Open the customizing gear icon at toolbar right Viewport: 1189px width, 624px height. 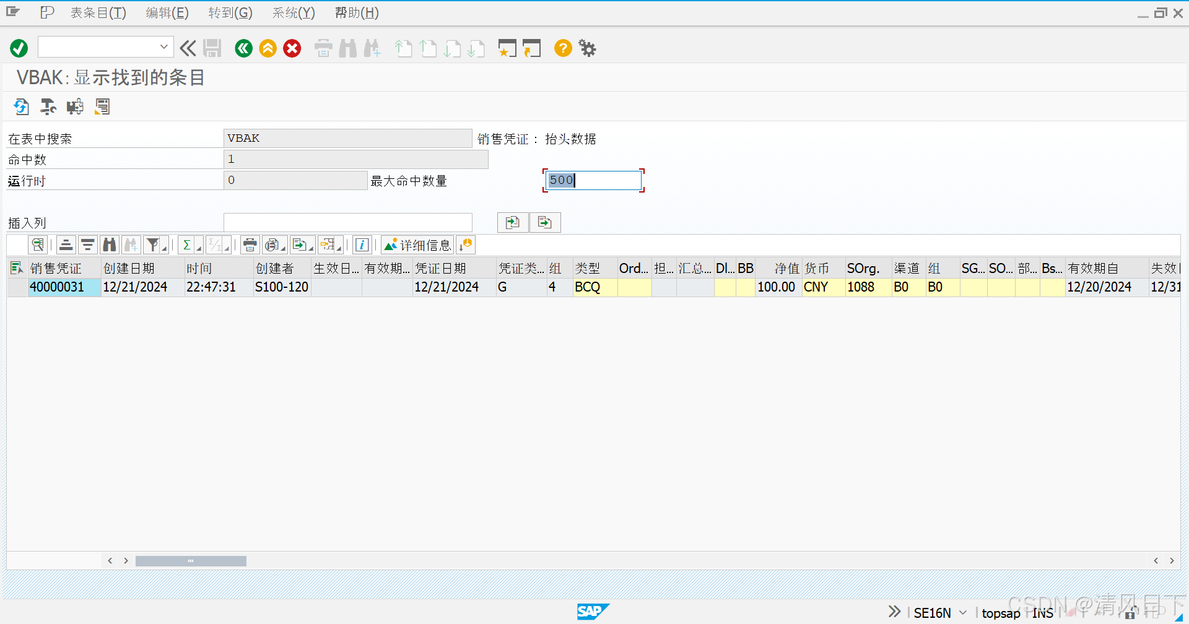pos(586,48)
